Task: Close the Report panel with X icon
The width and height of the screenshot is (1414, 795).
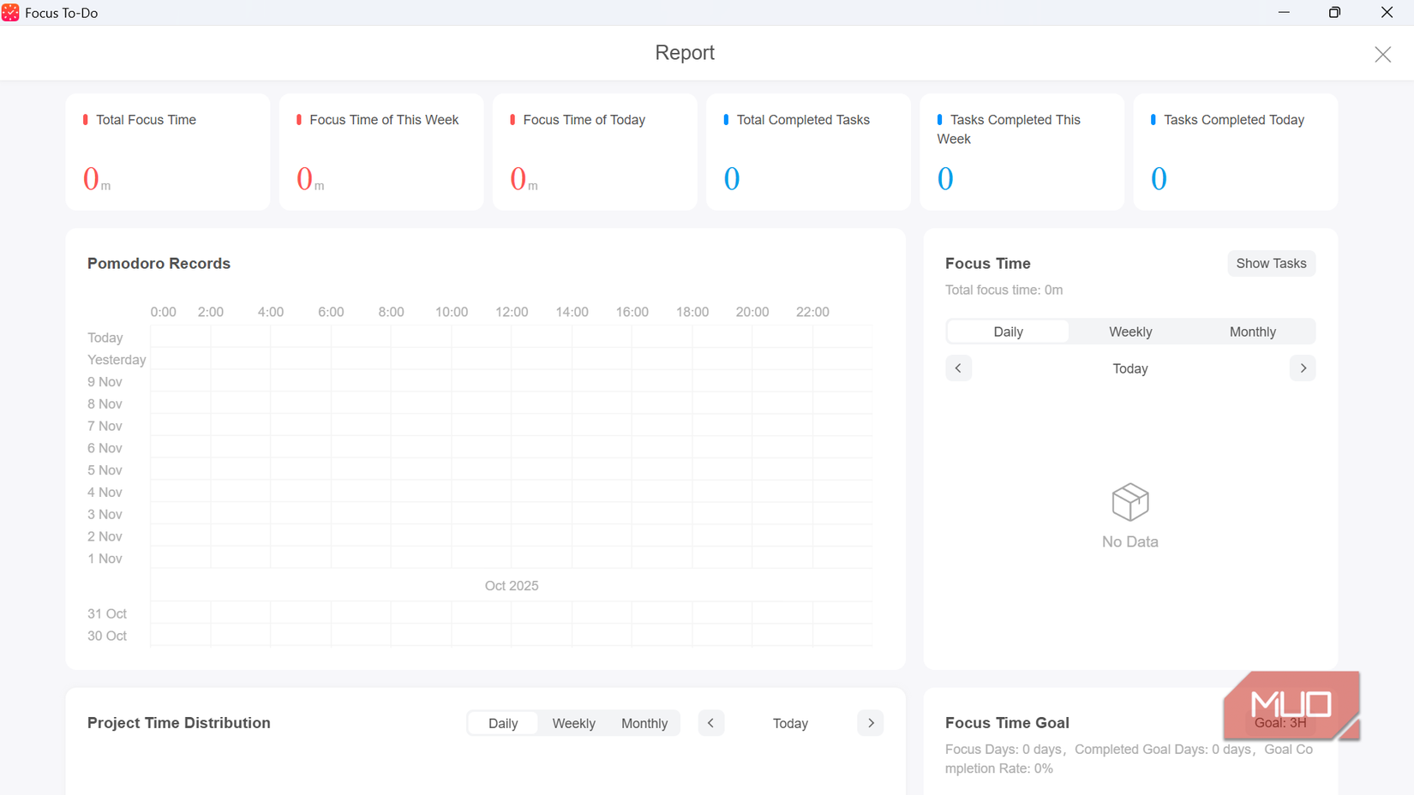Action: [1382, 55]
